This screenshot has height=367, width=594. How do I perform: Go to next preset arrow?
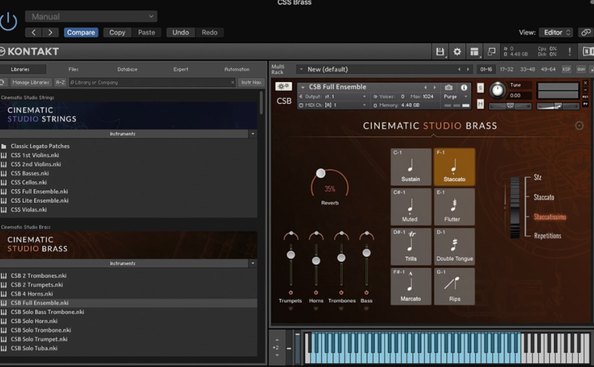(x=50, y=32)
